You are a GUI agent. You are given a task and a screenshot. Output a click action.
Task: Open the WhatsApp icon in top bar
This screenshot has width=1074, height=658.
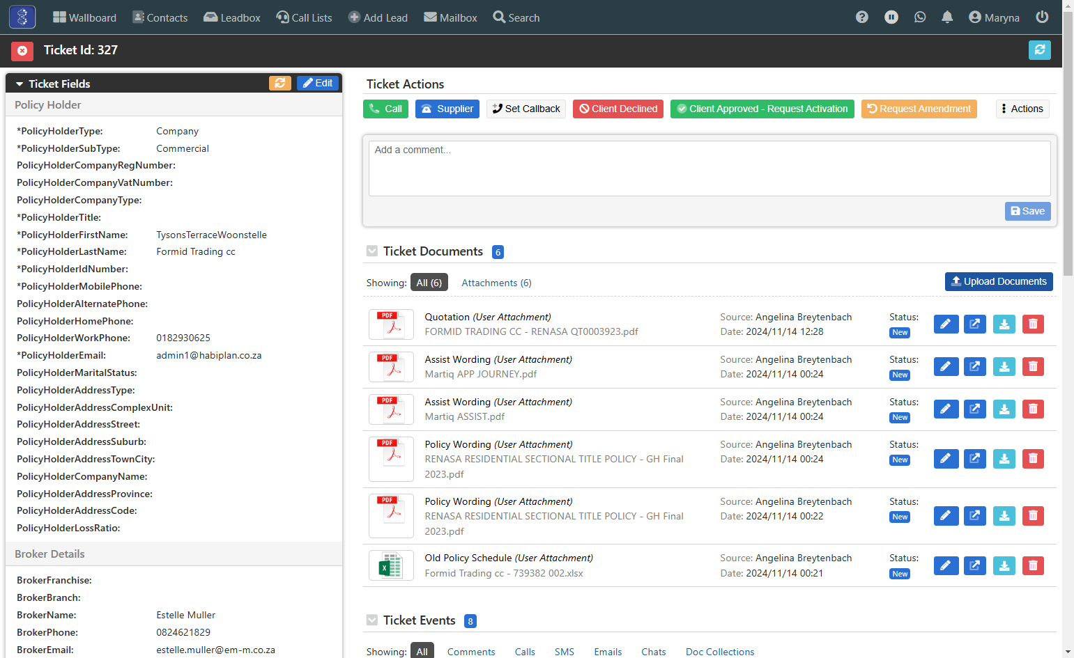pos(920,17)
